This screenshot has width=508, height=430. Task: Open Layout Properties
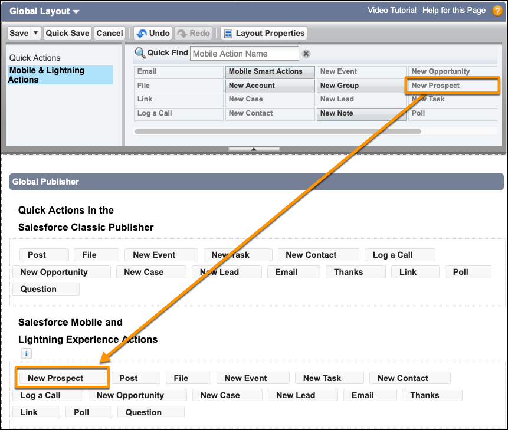tap(264, 33)
